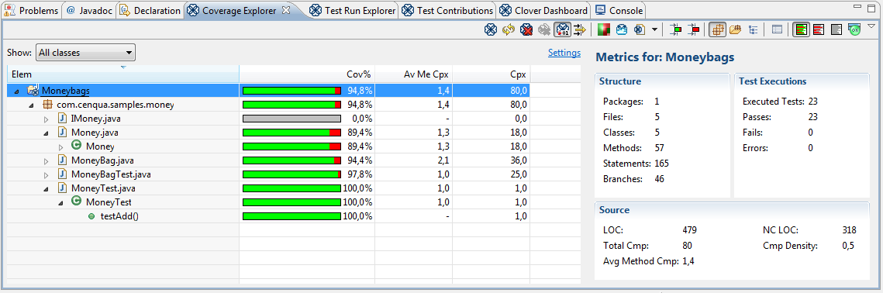
Task: Toggle the green-red coverage display mode button
Action: click(802, 30)
